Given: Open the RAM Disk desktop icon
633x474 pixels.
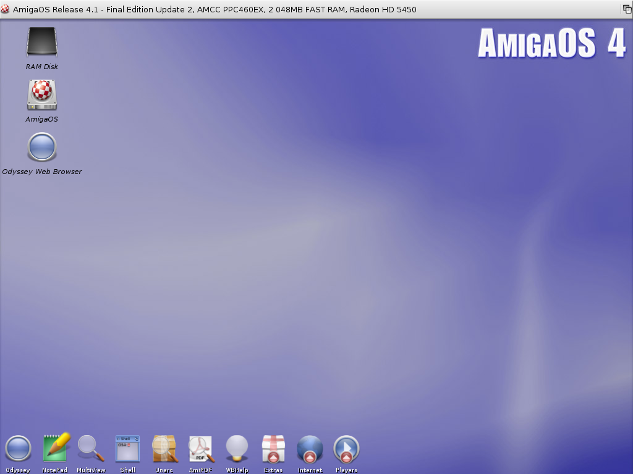Looking at the screenshot, I should (x=41, y=42).
